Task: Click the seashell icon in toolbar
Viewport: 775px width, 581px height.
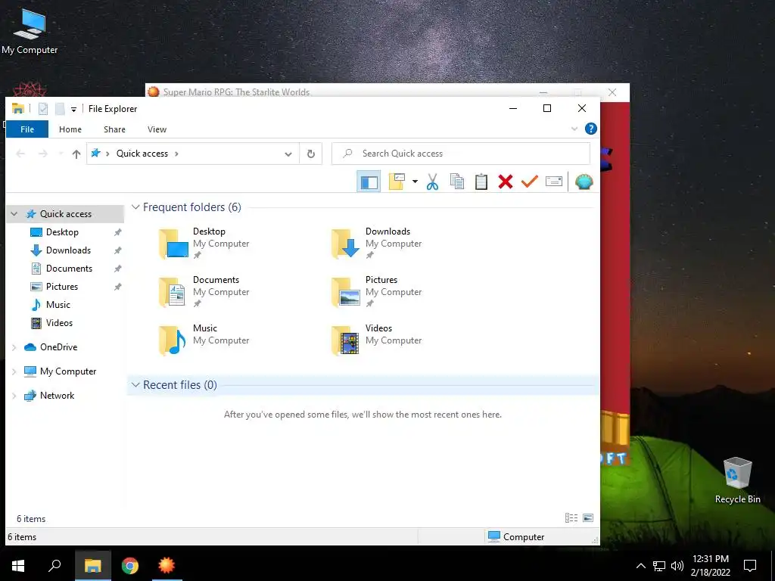Action: (x=584, y=182)
